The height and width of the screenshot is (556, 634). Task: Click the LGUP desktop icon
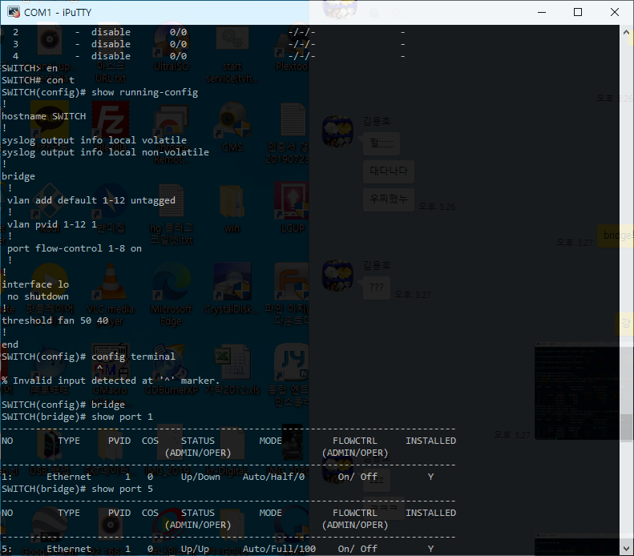290,200
